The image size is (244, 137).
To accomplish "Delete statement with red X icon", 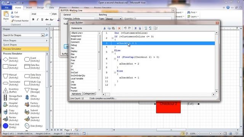I will pos(119,28).
